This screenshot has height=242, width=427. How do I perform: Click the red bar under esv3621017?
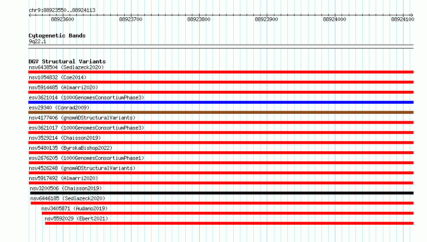[221, 133]
